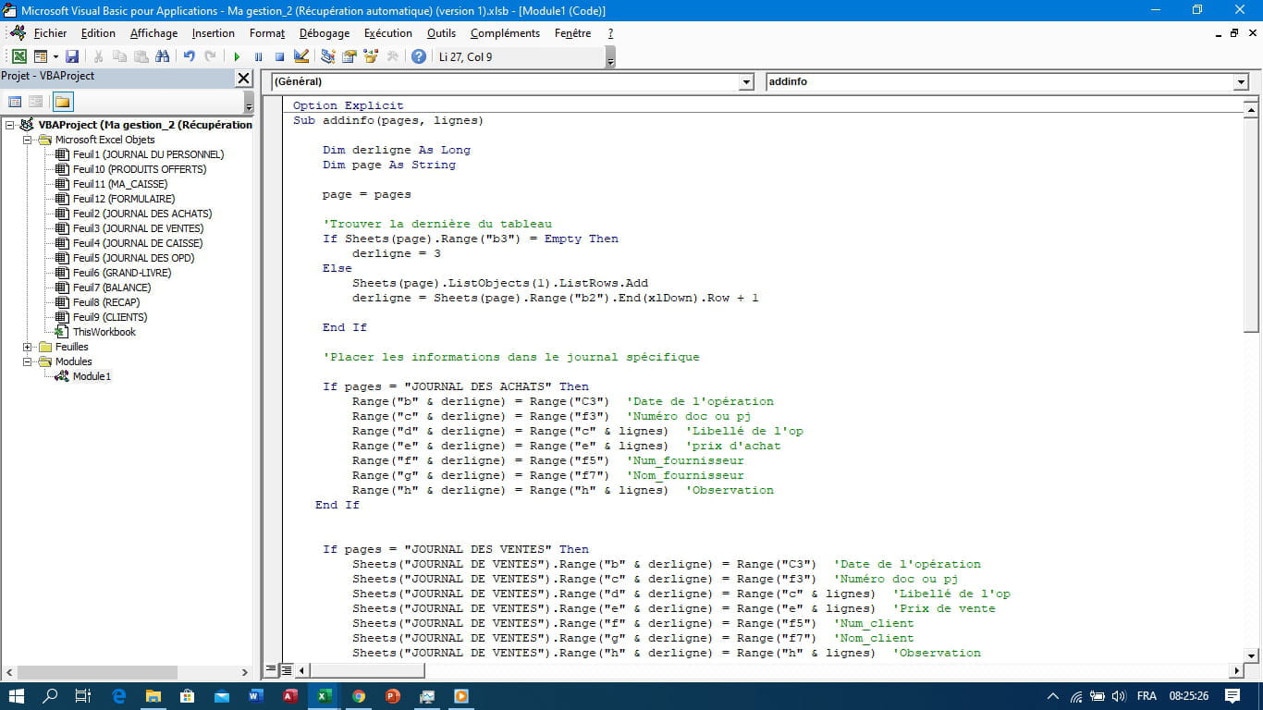Open the Properties window icon

coord(349,56)
